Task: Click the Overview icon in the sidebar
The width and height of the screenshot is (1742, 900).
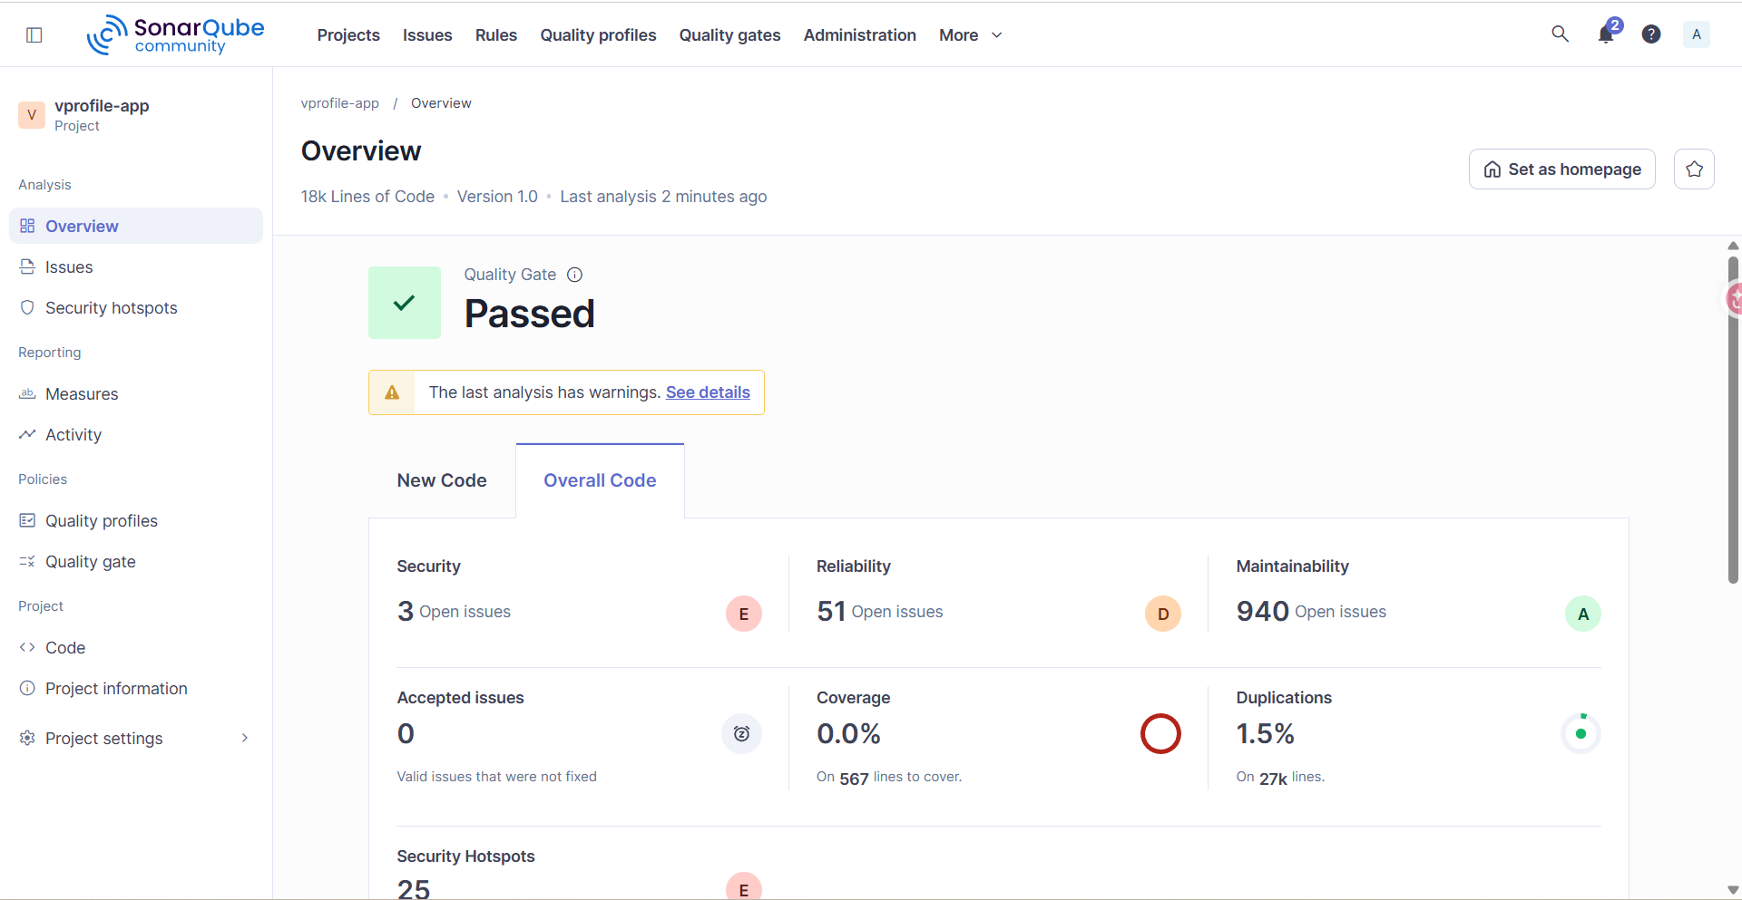Action: click(x=27, y=226)
